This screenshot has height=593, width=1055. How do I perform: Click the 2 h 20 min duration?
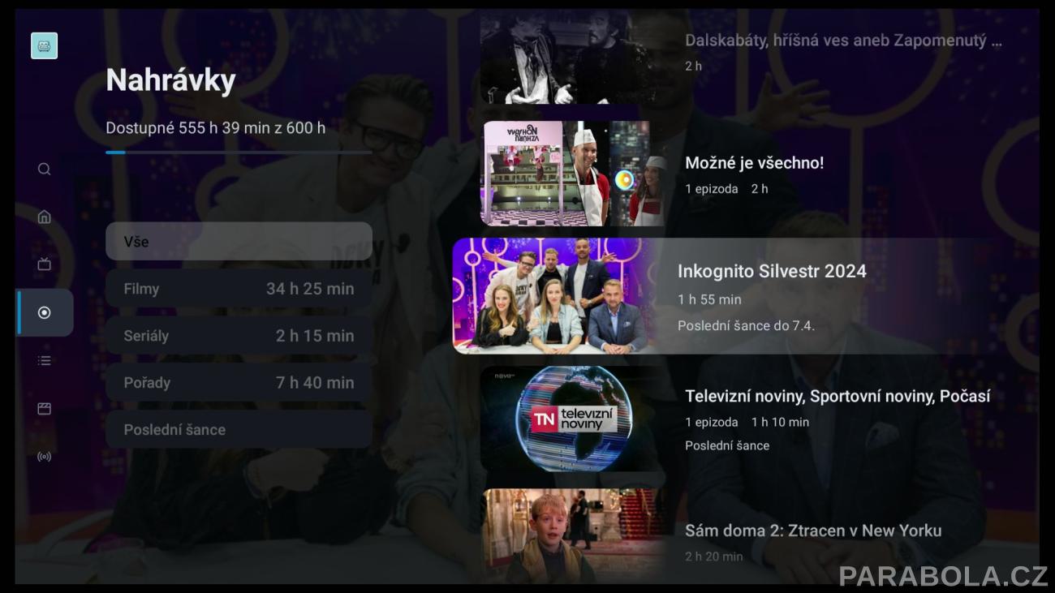pos(713,556)
